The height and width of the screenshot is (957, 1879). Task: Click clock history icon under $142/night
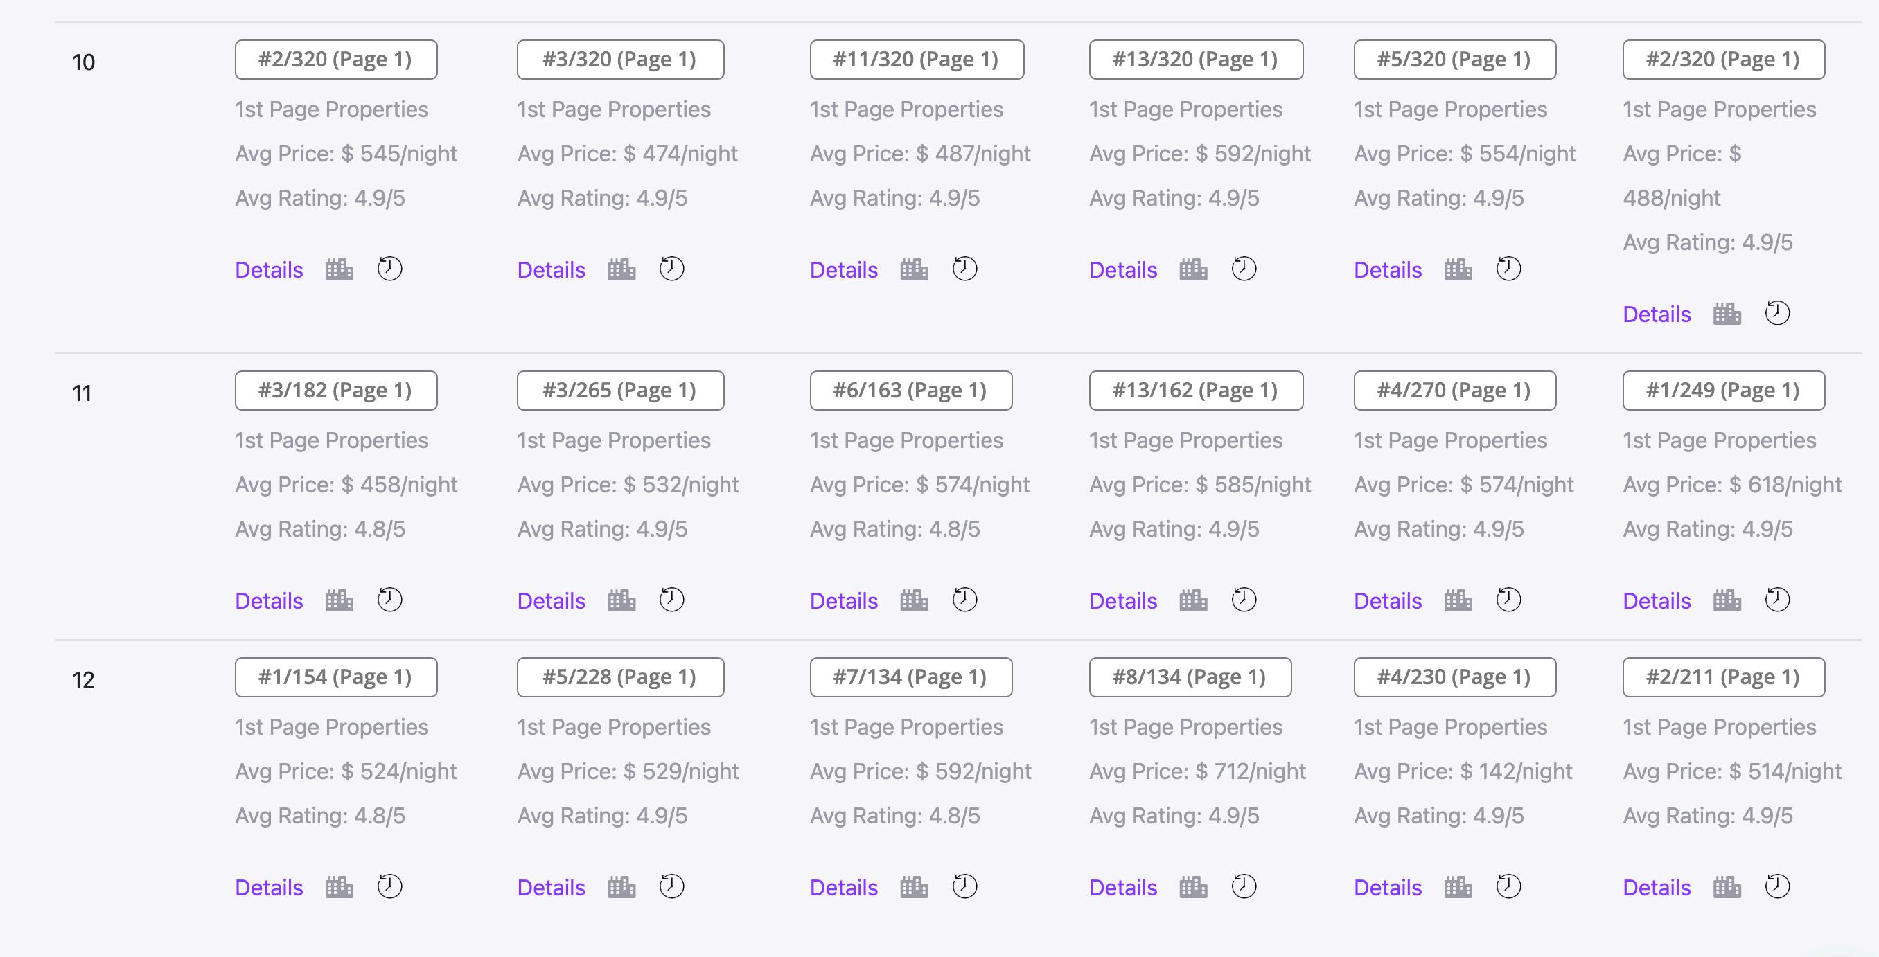1509,886
